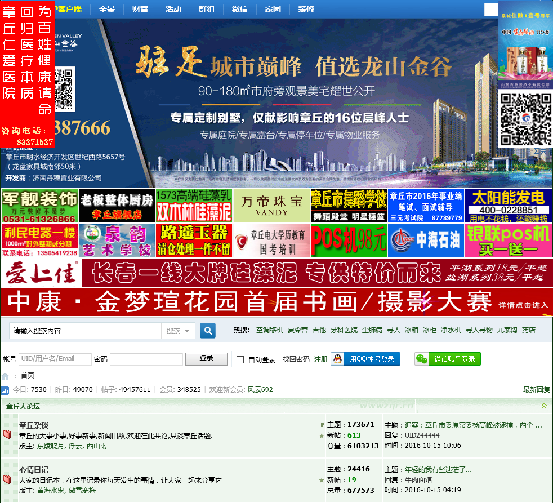Click the 银联pos机 买一送一 ad
The width and height of the screenshot is (553, 503).
pyautogui.click(x=509, y=241)
